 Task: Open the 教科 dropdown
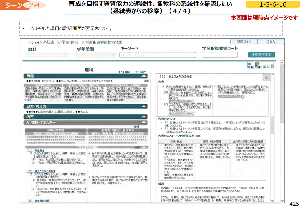(48, 55)
